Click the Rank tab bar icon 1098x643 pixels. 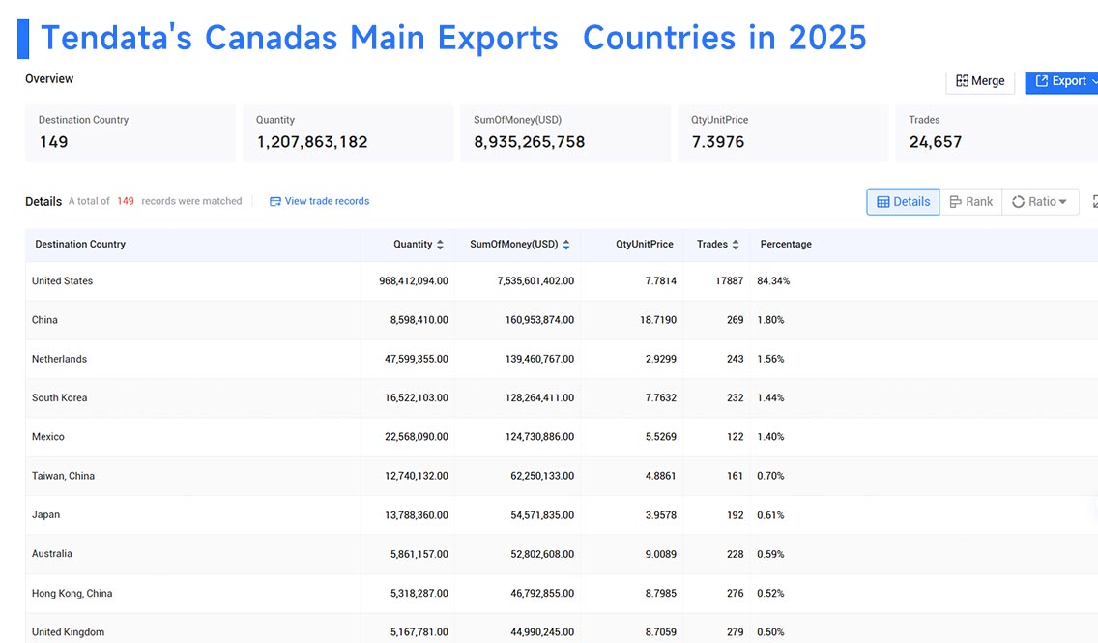pyautogui.click(x=955, y=202)
